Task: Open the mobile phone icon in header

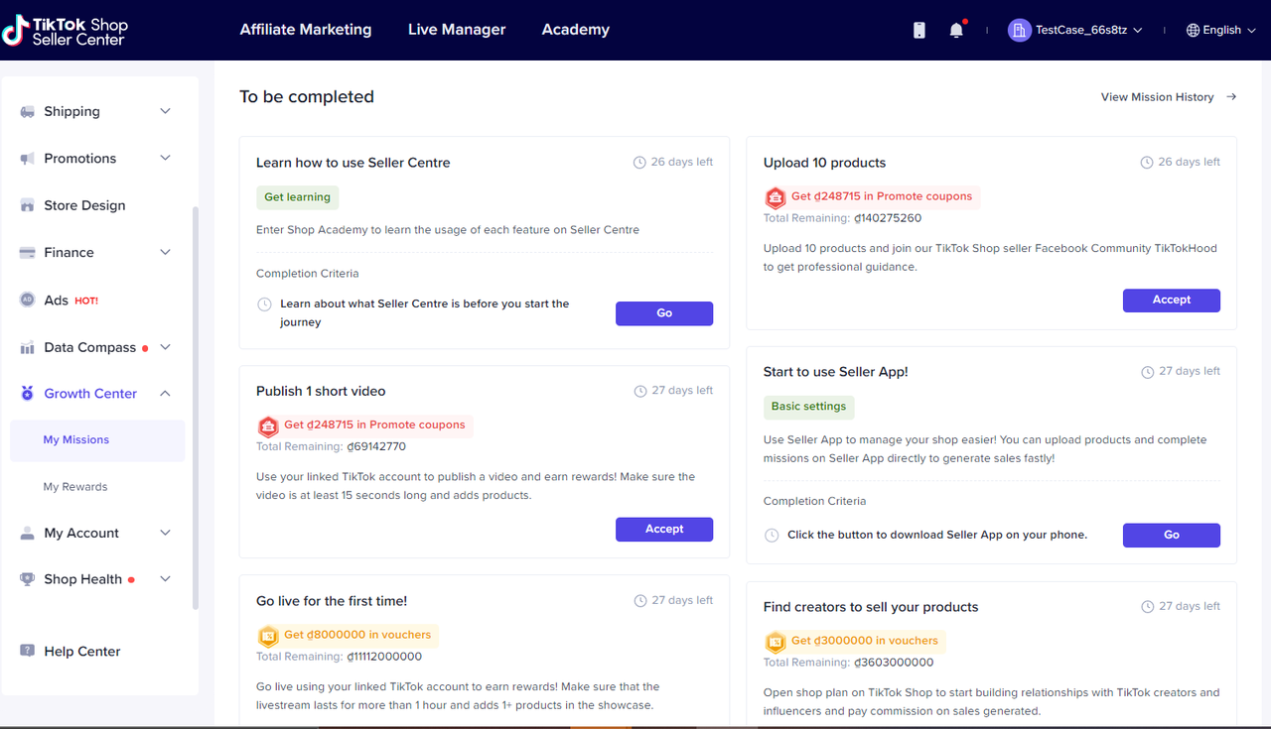Action: (x=919, y=30)
